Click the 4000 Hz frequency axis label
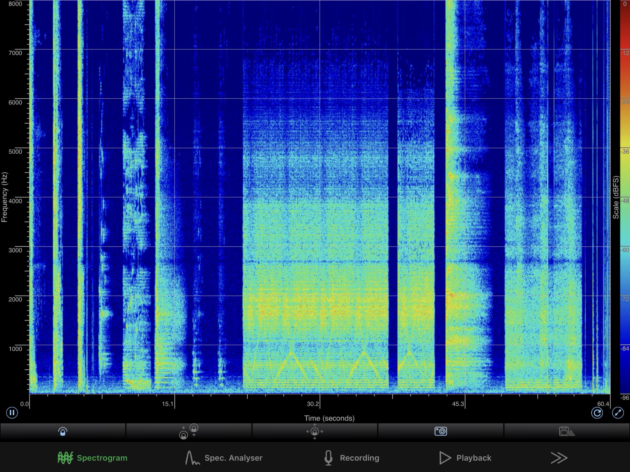Screen dimensions: 630x472 coord(15,201)
